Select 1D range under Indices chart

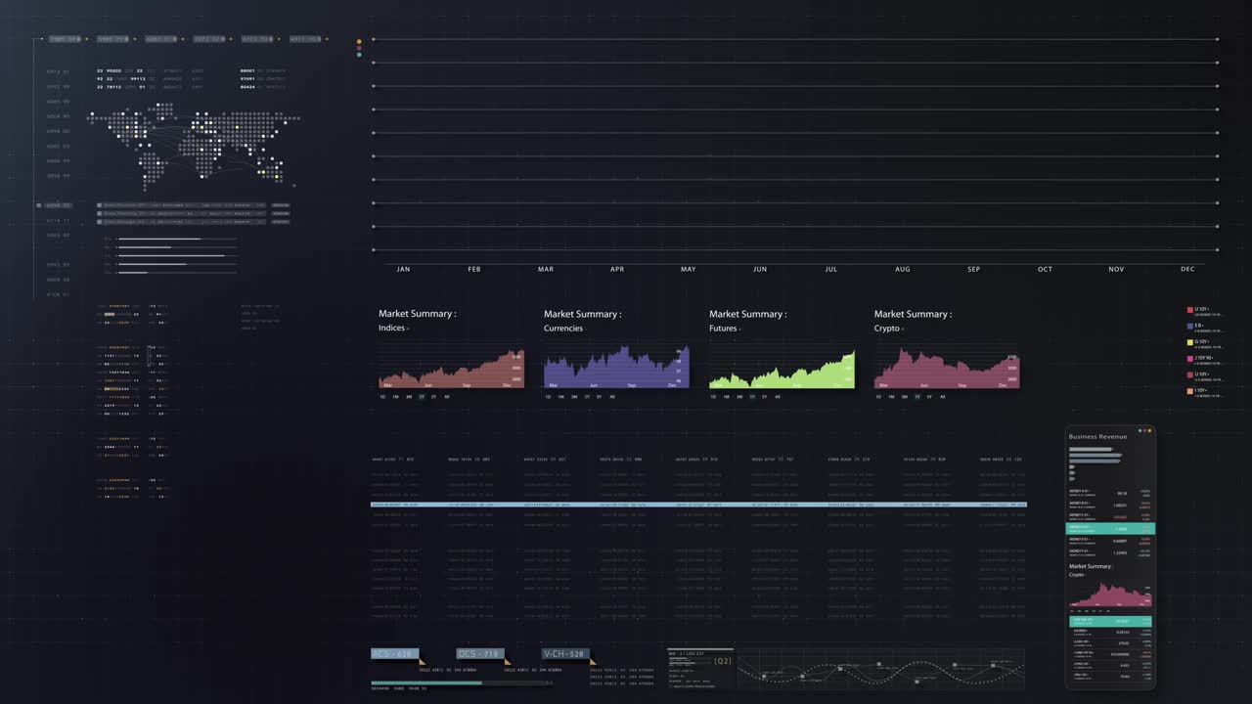383,397
